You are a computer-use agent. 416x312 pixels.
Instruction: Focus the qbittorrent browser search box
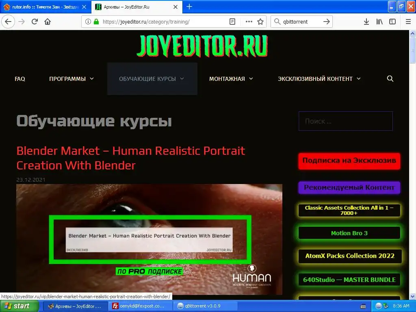click(x=301, y=22)
